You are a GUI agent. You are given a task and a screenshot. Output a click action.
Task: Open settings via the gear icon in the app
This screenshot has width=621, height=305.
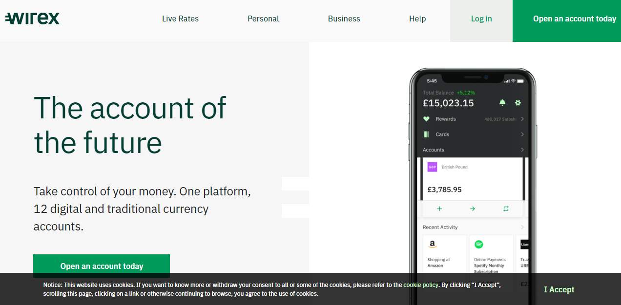pos(517,103)
